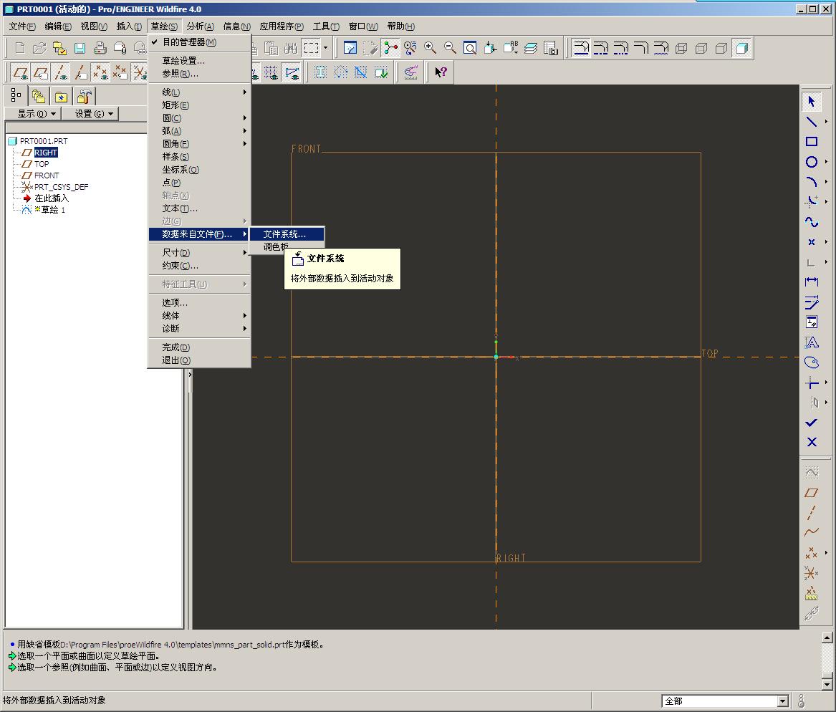Expand the 尺寸 submenu entry
Viewport: 836px width, 712px height.
point(199,253)
